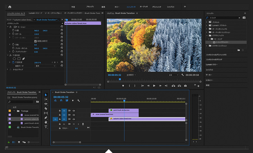Select the Pen tool in the tools panel
Viewport: 253px width, 153px height.
[46, 117]
